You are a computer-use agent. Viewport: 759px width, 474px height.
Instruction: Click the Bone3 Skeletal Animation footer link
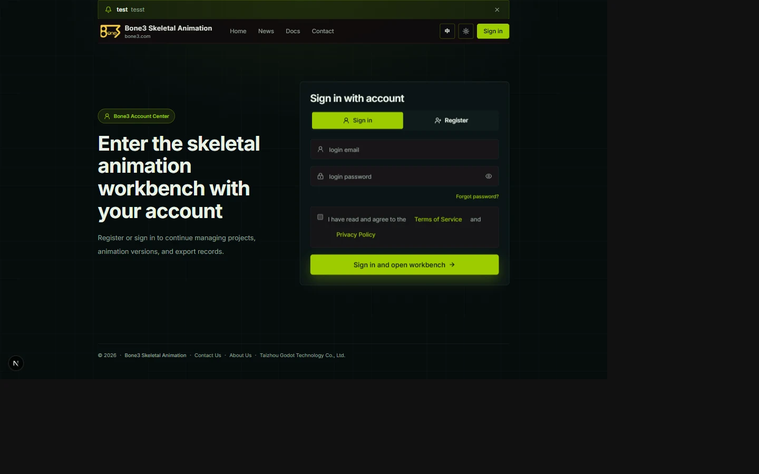(155, 355)
